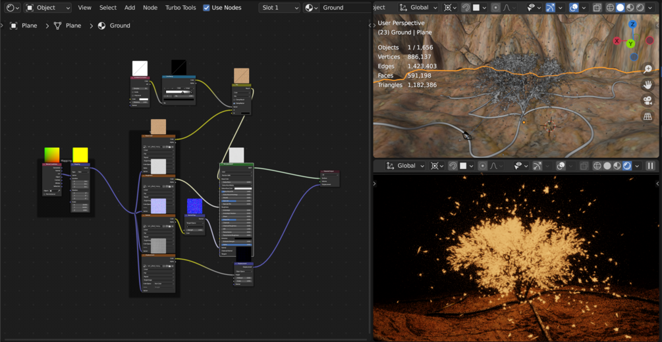Open the Node menu
The image size is (662, 342).
click(150, 8)
